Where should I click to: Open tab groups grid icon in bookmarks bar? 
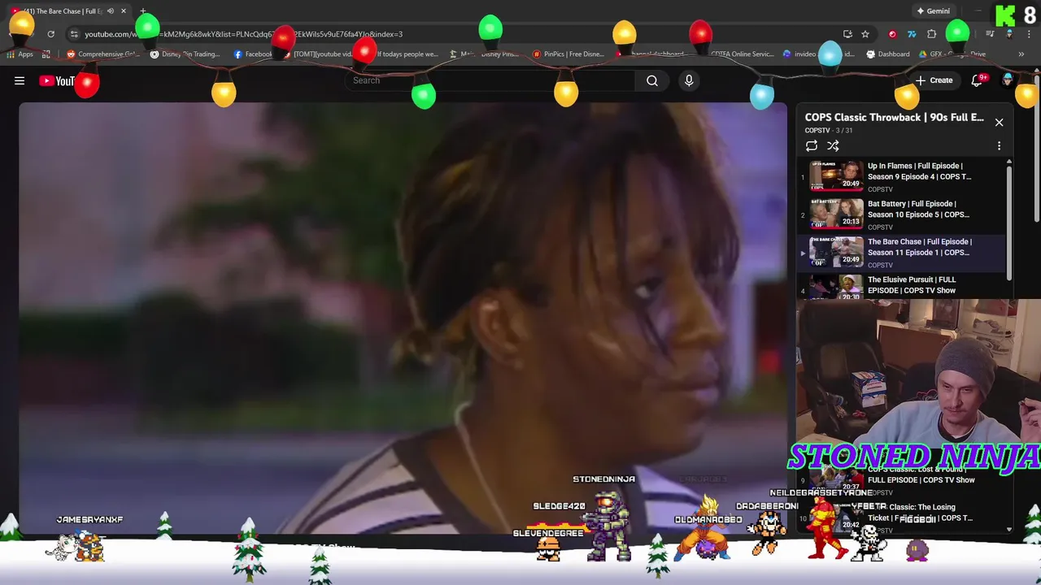click(46, 54)
